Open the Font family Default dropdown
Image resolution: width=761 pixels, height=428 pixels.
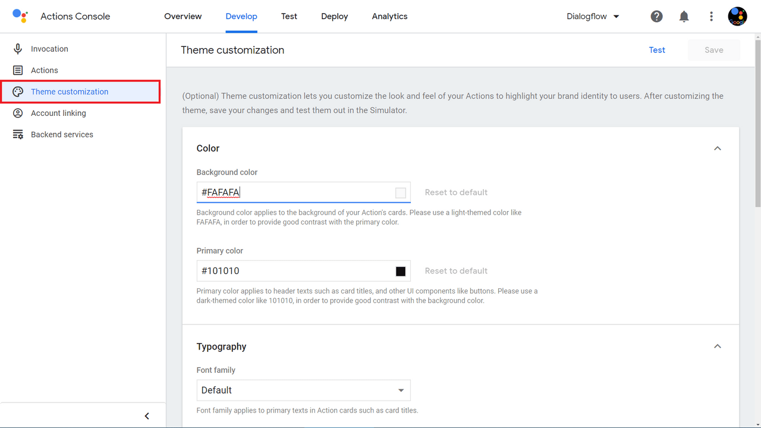tap(303, 390)
